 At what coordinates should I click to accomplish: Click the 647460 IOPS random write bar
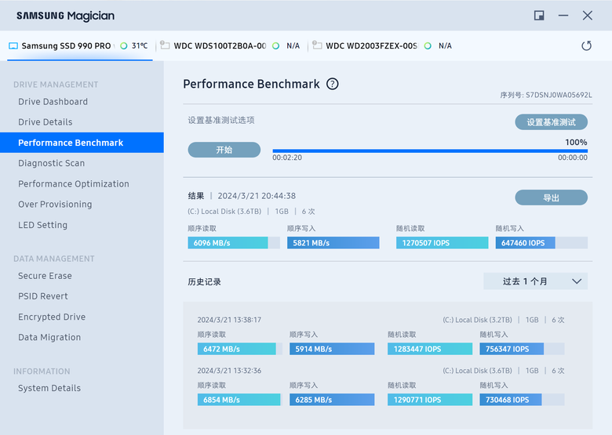(x=541, y=243)
